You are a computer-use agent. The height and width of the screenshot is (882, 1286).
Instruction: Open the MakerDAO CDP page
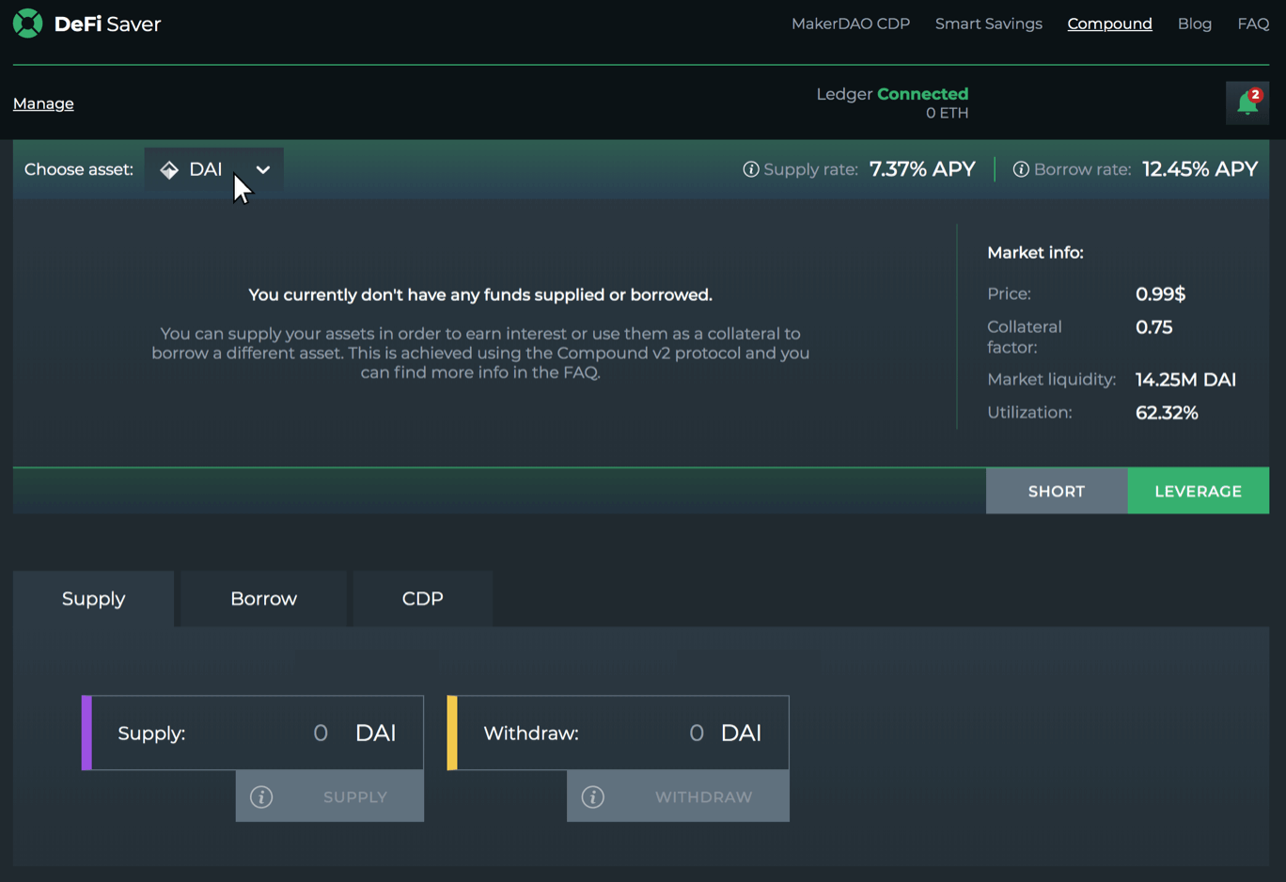[x=850, y=24]
